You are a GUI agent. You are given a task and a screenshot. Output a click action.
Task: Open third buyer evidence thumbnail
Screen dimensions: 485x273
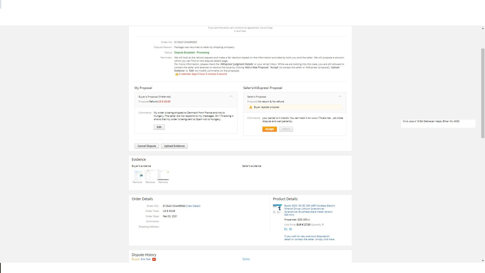(163, 175)
